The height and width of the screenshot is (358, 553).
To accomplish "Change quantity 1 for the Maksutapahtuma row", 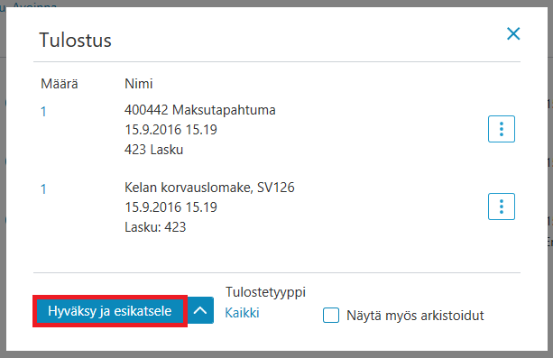I will click(43, 112).
